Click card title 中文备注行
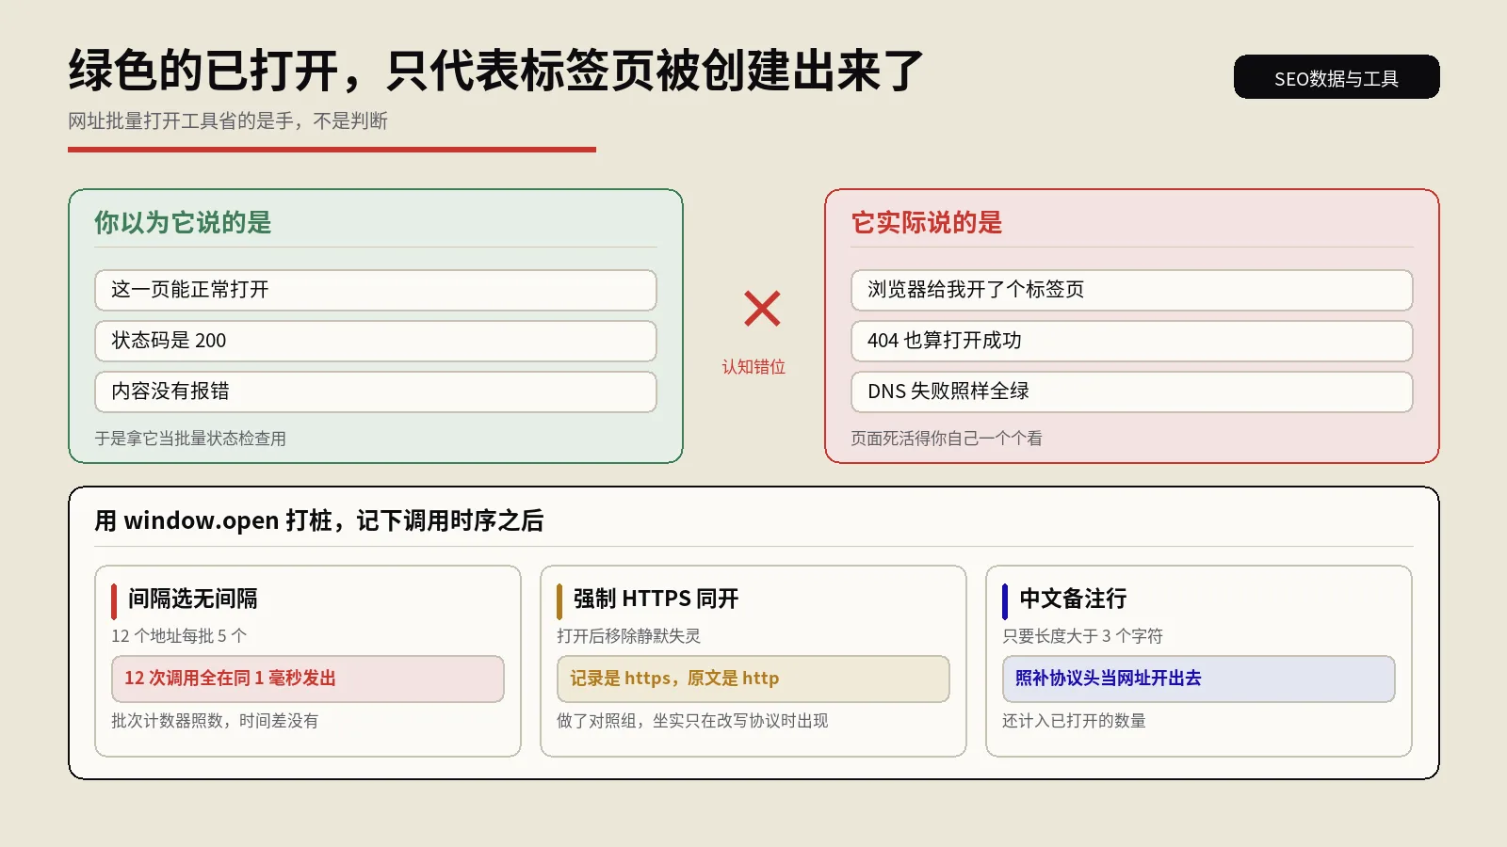This screenshot has width=1507, height=847. [1073, 599]
